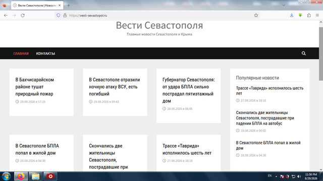This screenshot has width=323, height=181.
Task: Open the Firefox hamburger menu
Action: [x=317, y=16]
